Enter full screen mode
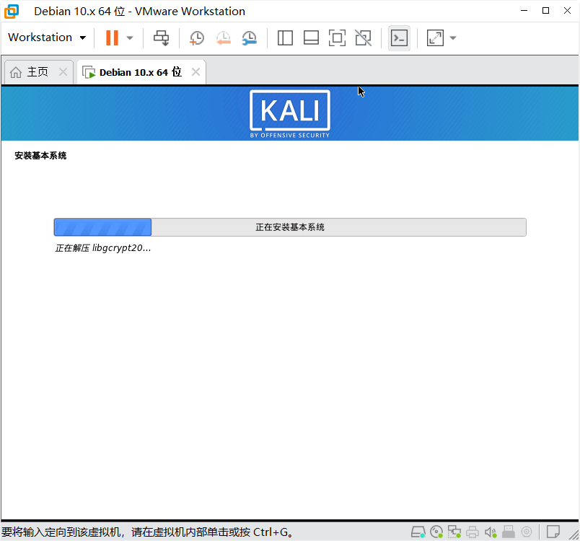 [337, 38]
